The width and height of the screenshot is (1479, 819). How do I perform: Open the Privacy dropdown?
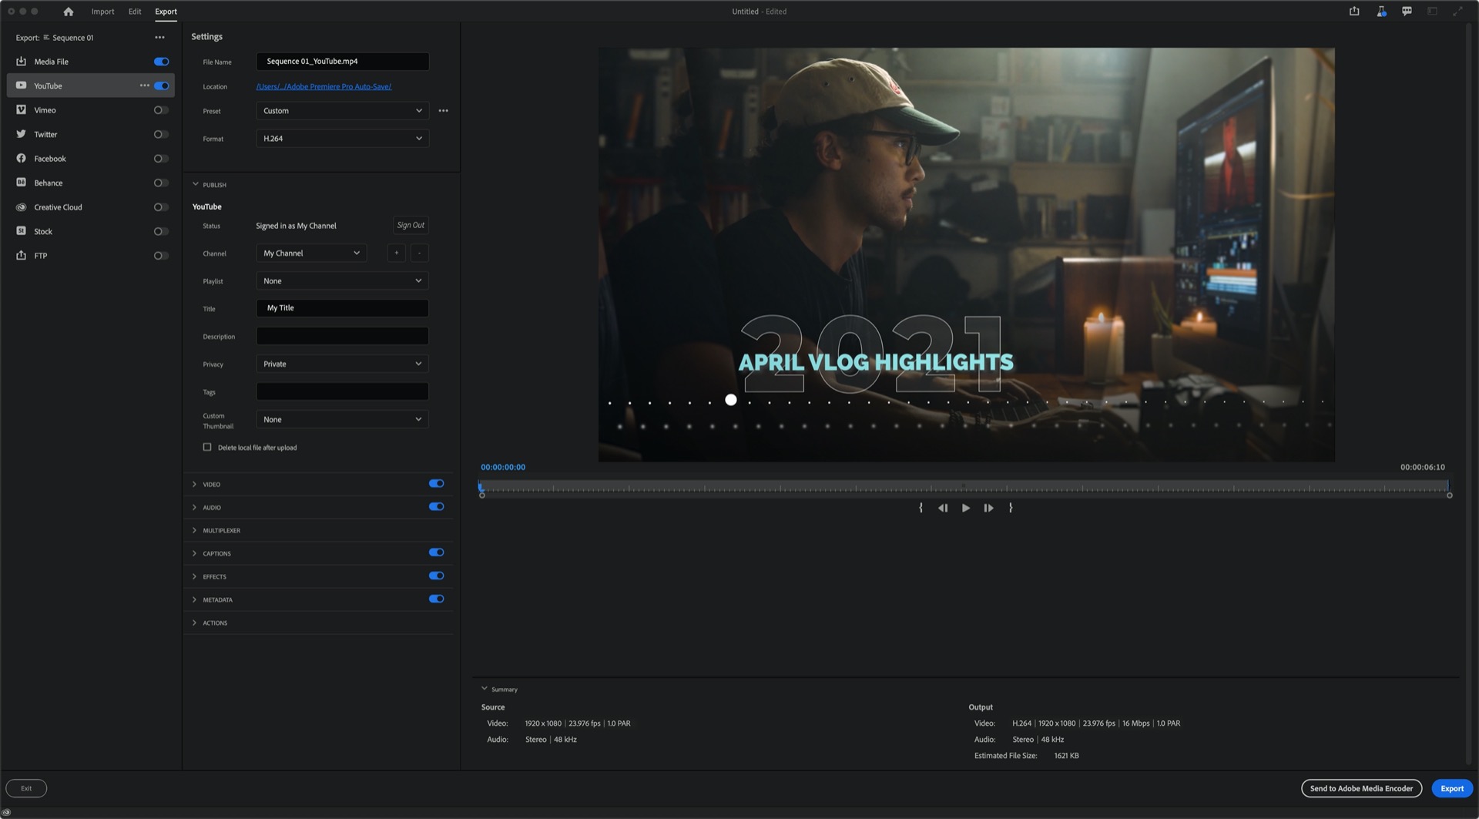point(342,364)
